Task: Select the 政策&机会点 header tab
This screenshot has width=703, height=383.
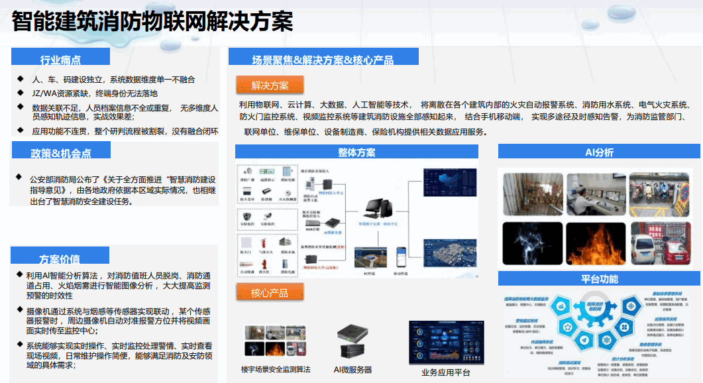Action: (x=61, y=152)
